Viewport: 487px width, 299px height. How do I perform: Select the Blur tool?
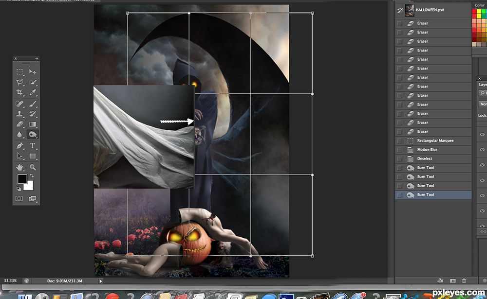pyautogui.click(x=19, y=134)
